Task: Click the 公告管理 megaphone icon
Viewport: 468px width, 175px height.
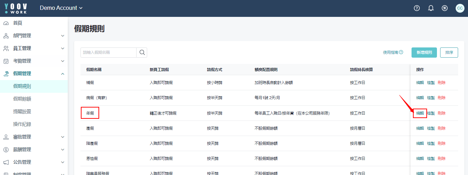Action: pyautogui.click(x=6, y=162)
